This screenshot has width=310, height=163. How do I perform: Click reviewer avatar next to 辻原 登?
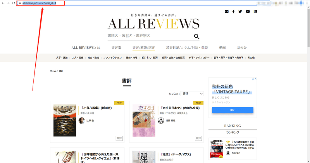pyautogui.click(x=82, y=120)
